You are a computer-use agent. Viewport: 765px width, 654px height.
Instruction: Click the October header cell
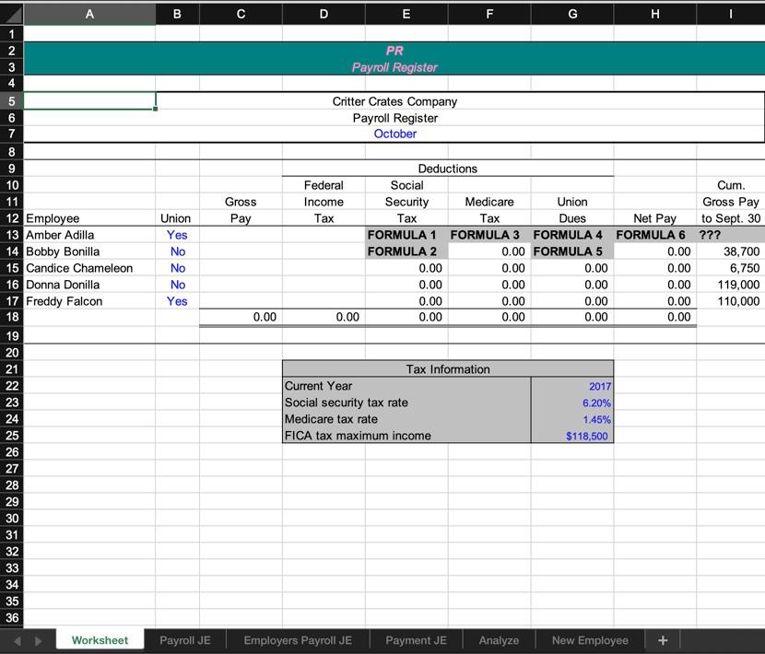point(395,134)
